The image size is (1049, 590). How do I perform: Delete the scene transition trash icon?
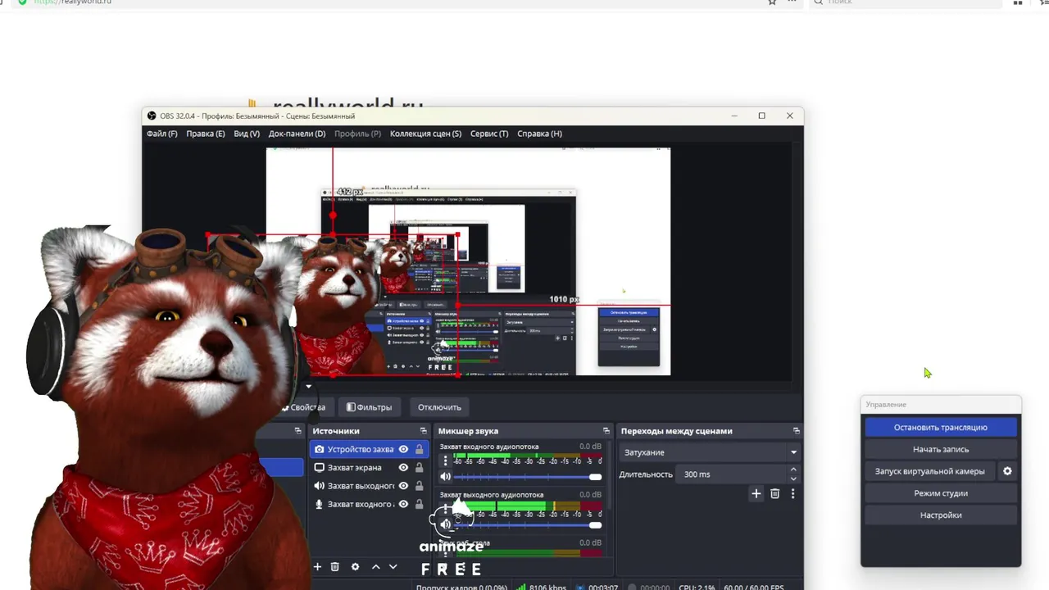coord(774,493)
